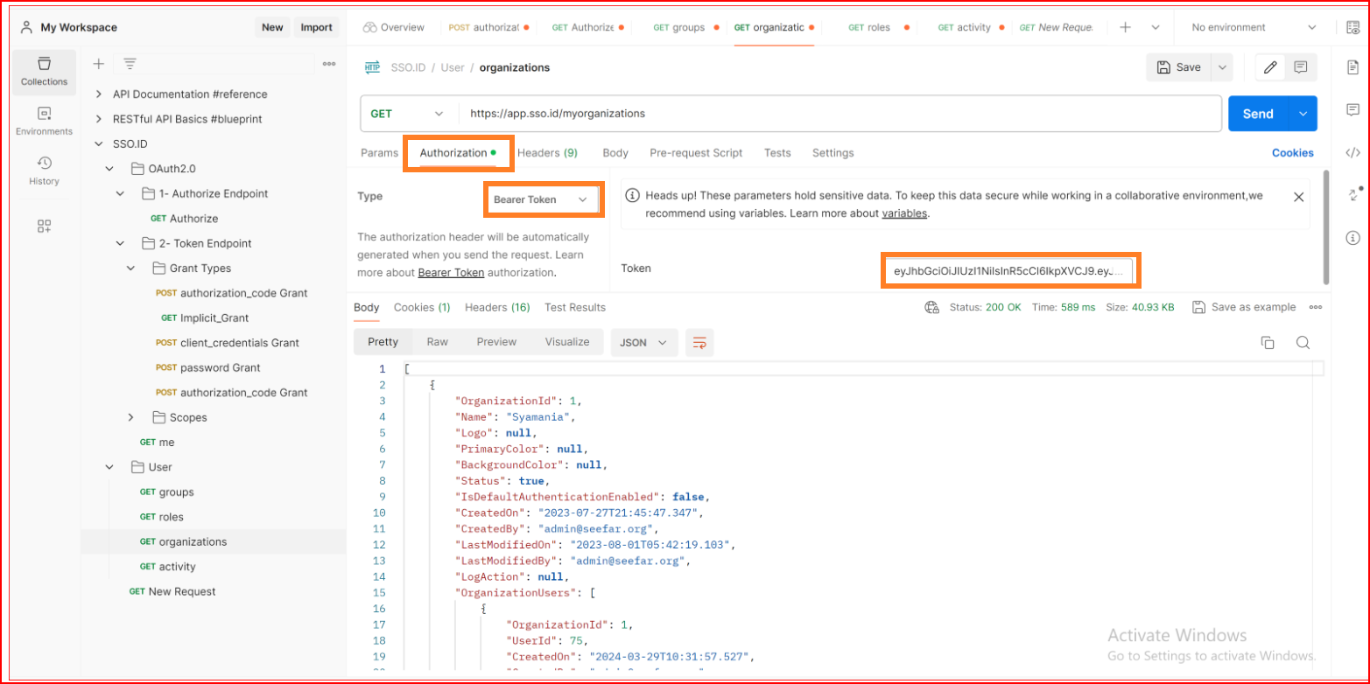Click the New button in workspace header

[x=272, y=27]
